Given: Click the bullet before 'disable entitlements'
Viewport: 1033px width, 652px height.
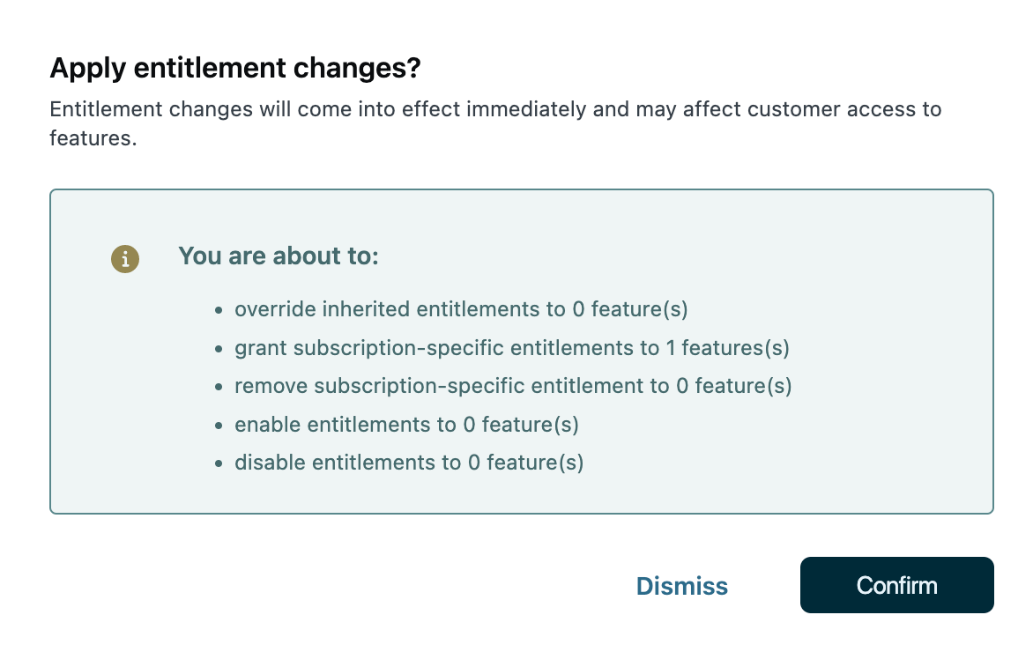Looking at the screenshot, I should 219,463.
